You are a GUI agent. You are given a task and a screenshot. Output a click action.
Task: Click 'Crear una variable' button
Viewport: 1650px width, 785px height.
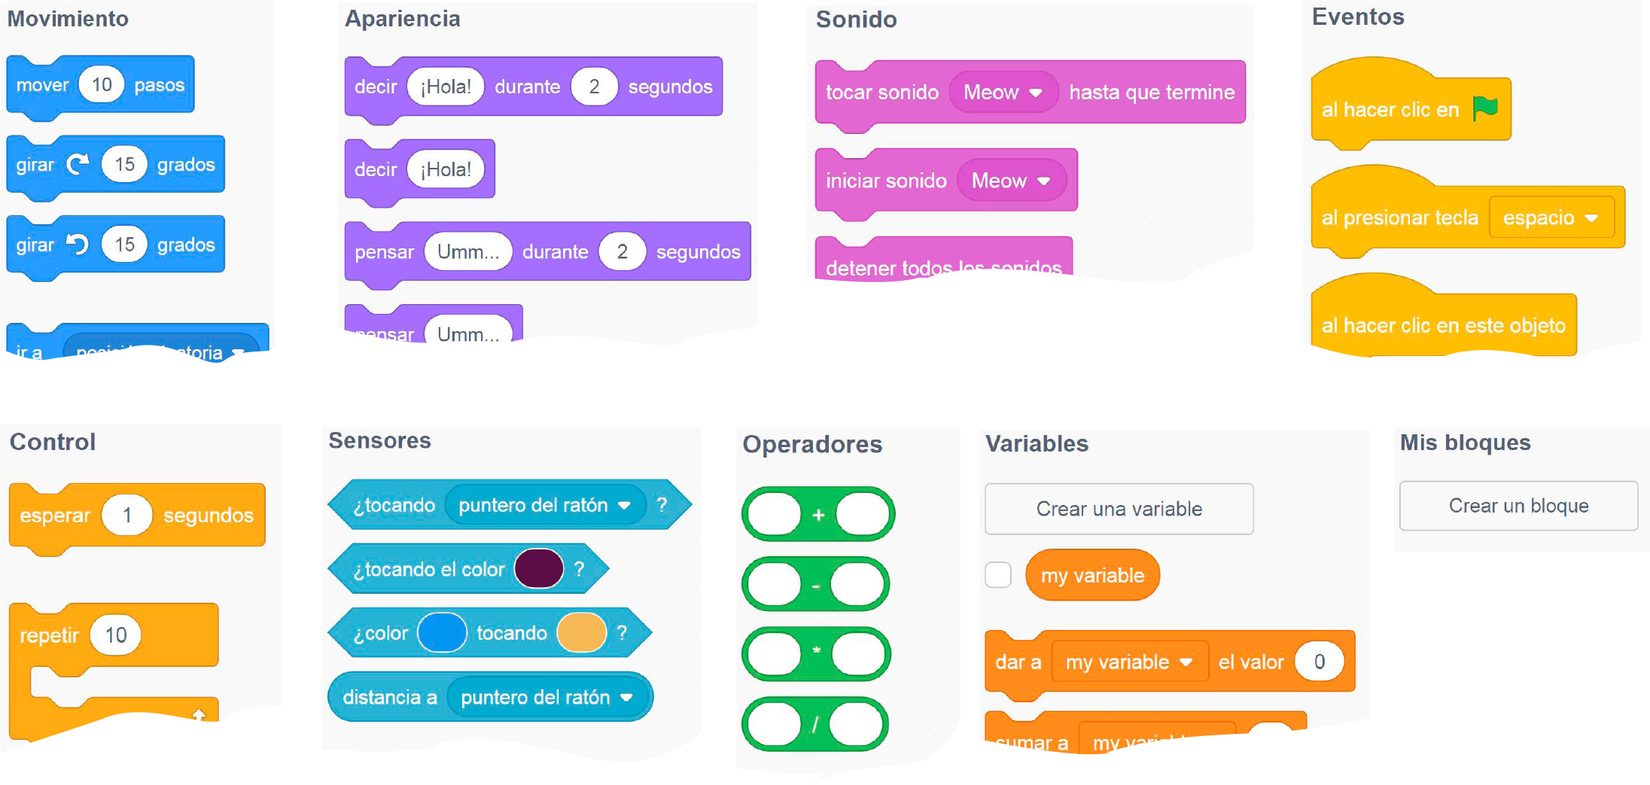[1119, 510]
